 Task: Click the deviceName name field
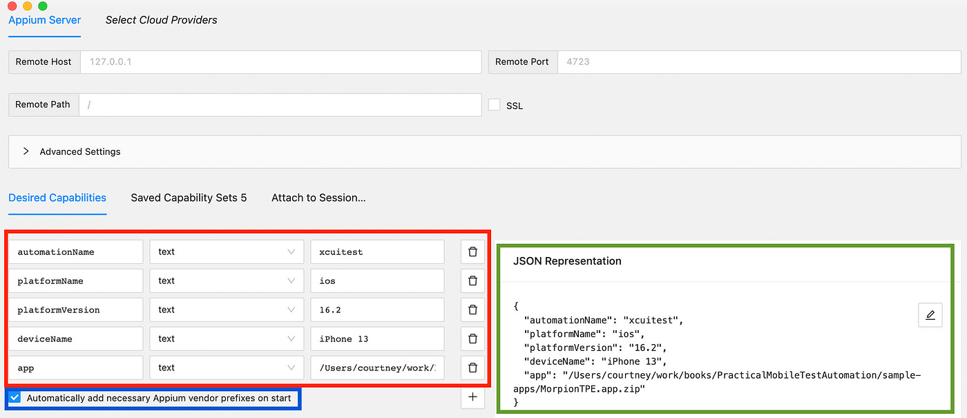[76, 339]
